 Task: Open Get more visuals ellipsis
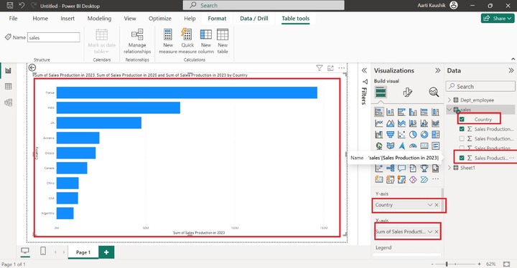[x=435, y=179]
